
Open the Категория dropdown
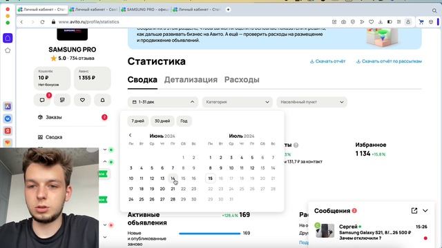click(x=238, y=102)
